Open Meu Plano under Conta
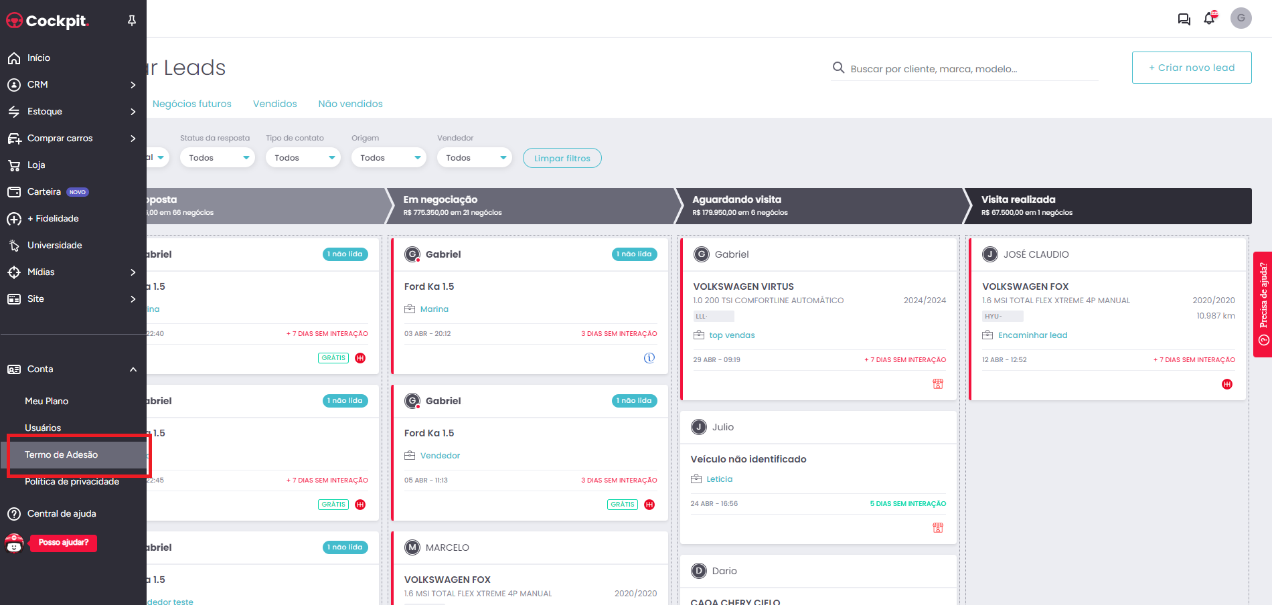The image size is (1272, 605). 47,402
